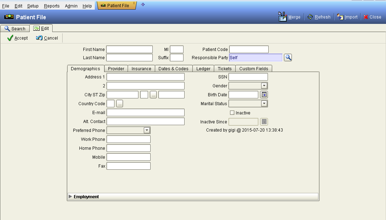Click the Accept button
Viewport: 386px width, 220px height.
[17, 38]
